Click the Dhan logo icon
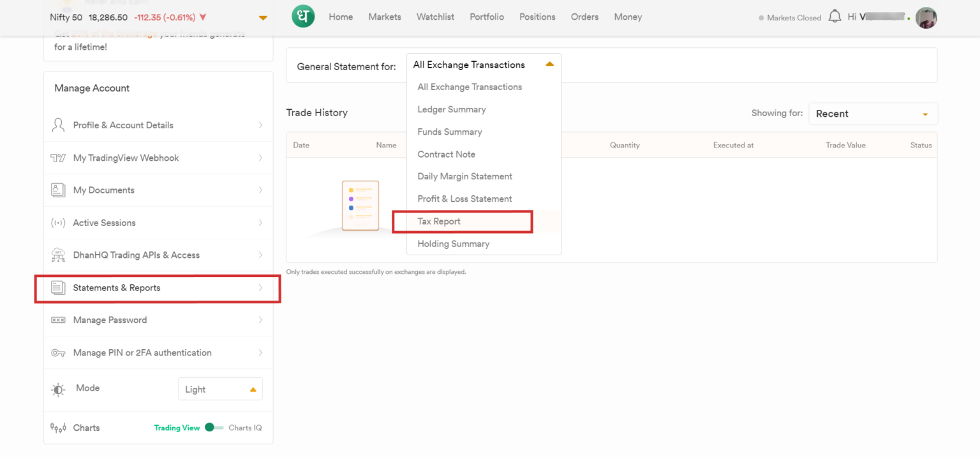 (303, 17)
